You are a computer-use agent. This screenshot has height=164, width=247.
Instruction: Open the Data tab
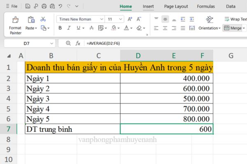click(231, 7)
